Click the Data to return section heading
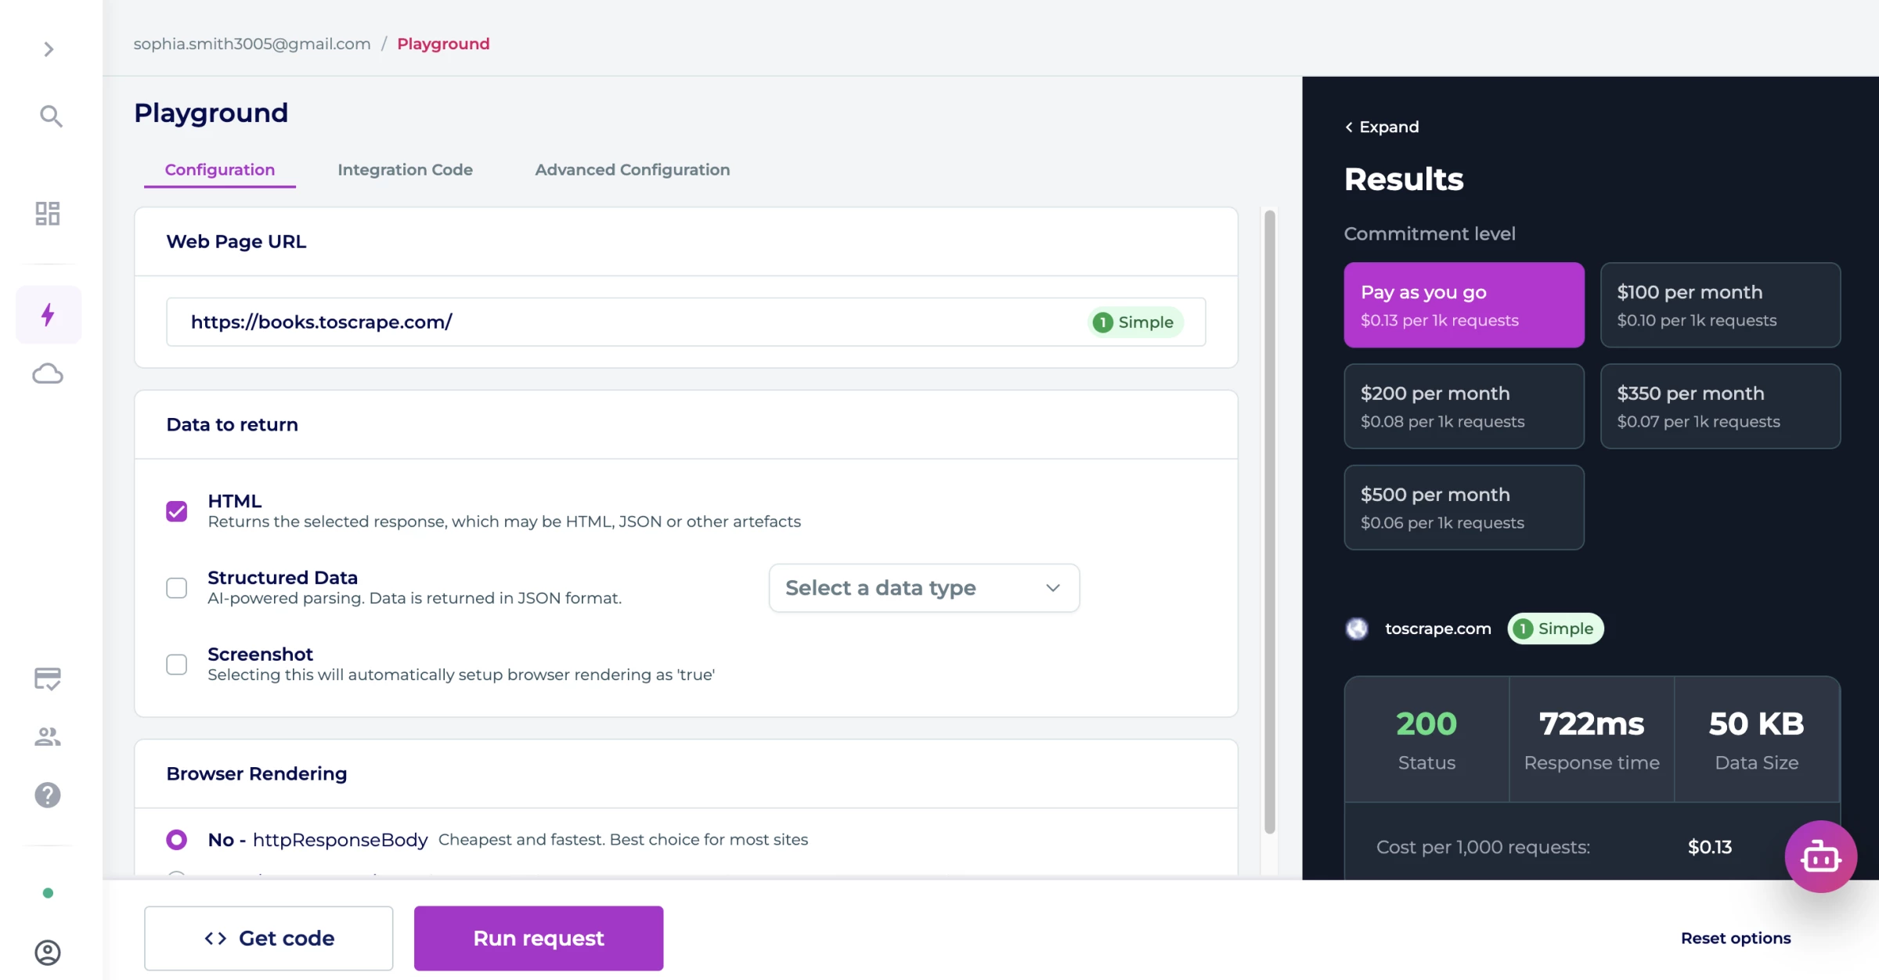 point(233,424)
